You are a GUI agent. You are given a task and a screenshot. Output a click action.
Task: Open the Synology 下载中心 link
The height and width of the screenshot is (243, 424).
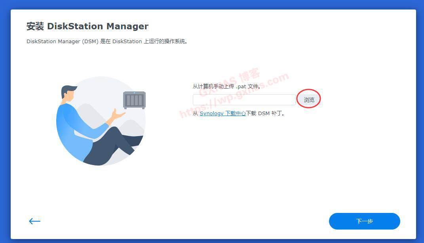point(222,113)
